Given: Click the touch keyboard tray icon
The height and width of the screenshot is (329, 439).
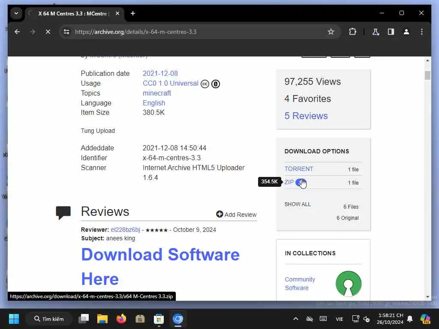Looking at the screenshot, I should [x=323, y=319].
